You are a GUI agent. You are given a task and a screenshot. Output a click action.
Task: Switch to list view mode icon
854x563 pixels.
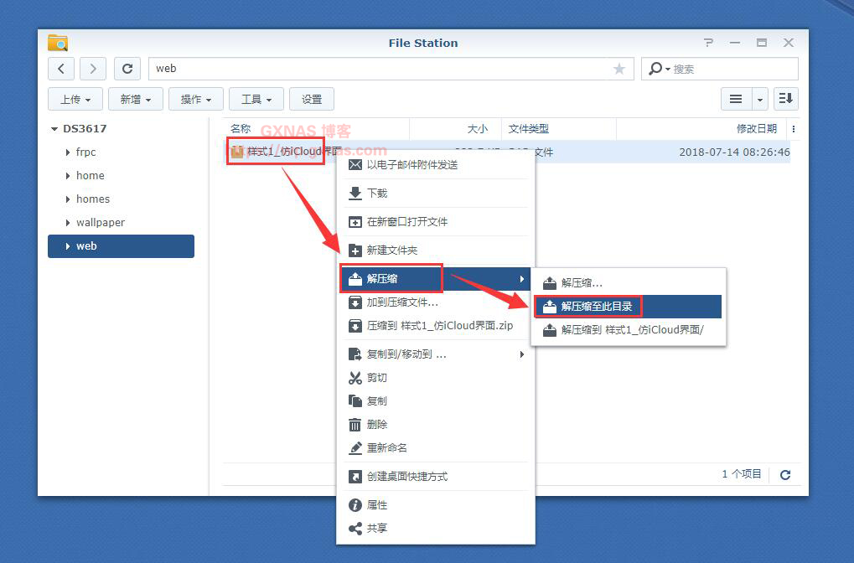[736, 99]
